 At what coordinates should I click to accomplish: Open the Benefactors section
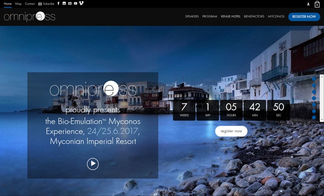[x=254, y=16]
